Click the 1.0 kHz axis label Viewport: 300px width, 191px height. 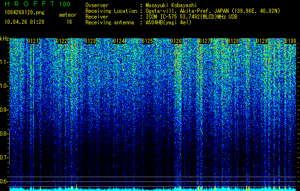click(4, 86)
